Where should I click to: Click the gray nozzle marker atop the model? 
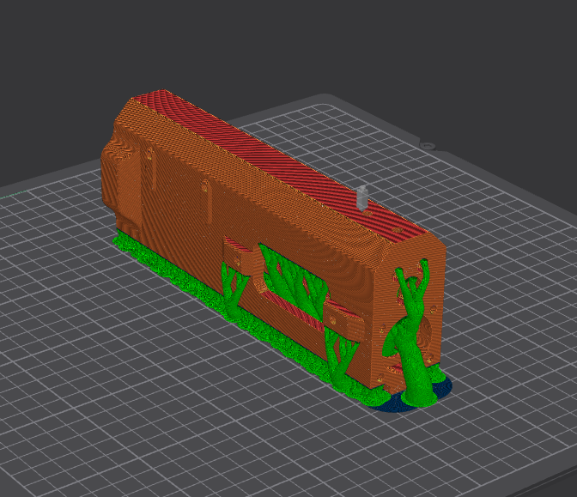[x=362, y=196]
